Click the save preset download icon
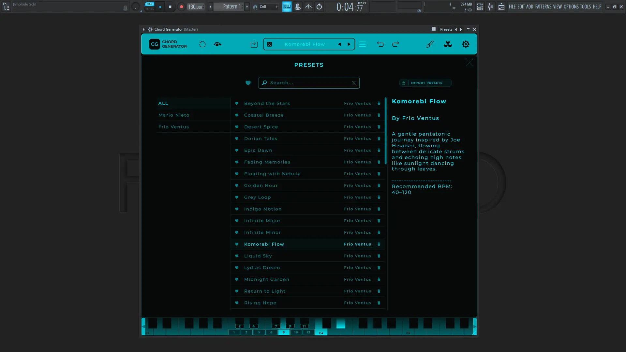This screenshot has width=626, height=352. pos(254,44)
